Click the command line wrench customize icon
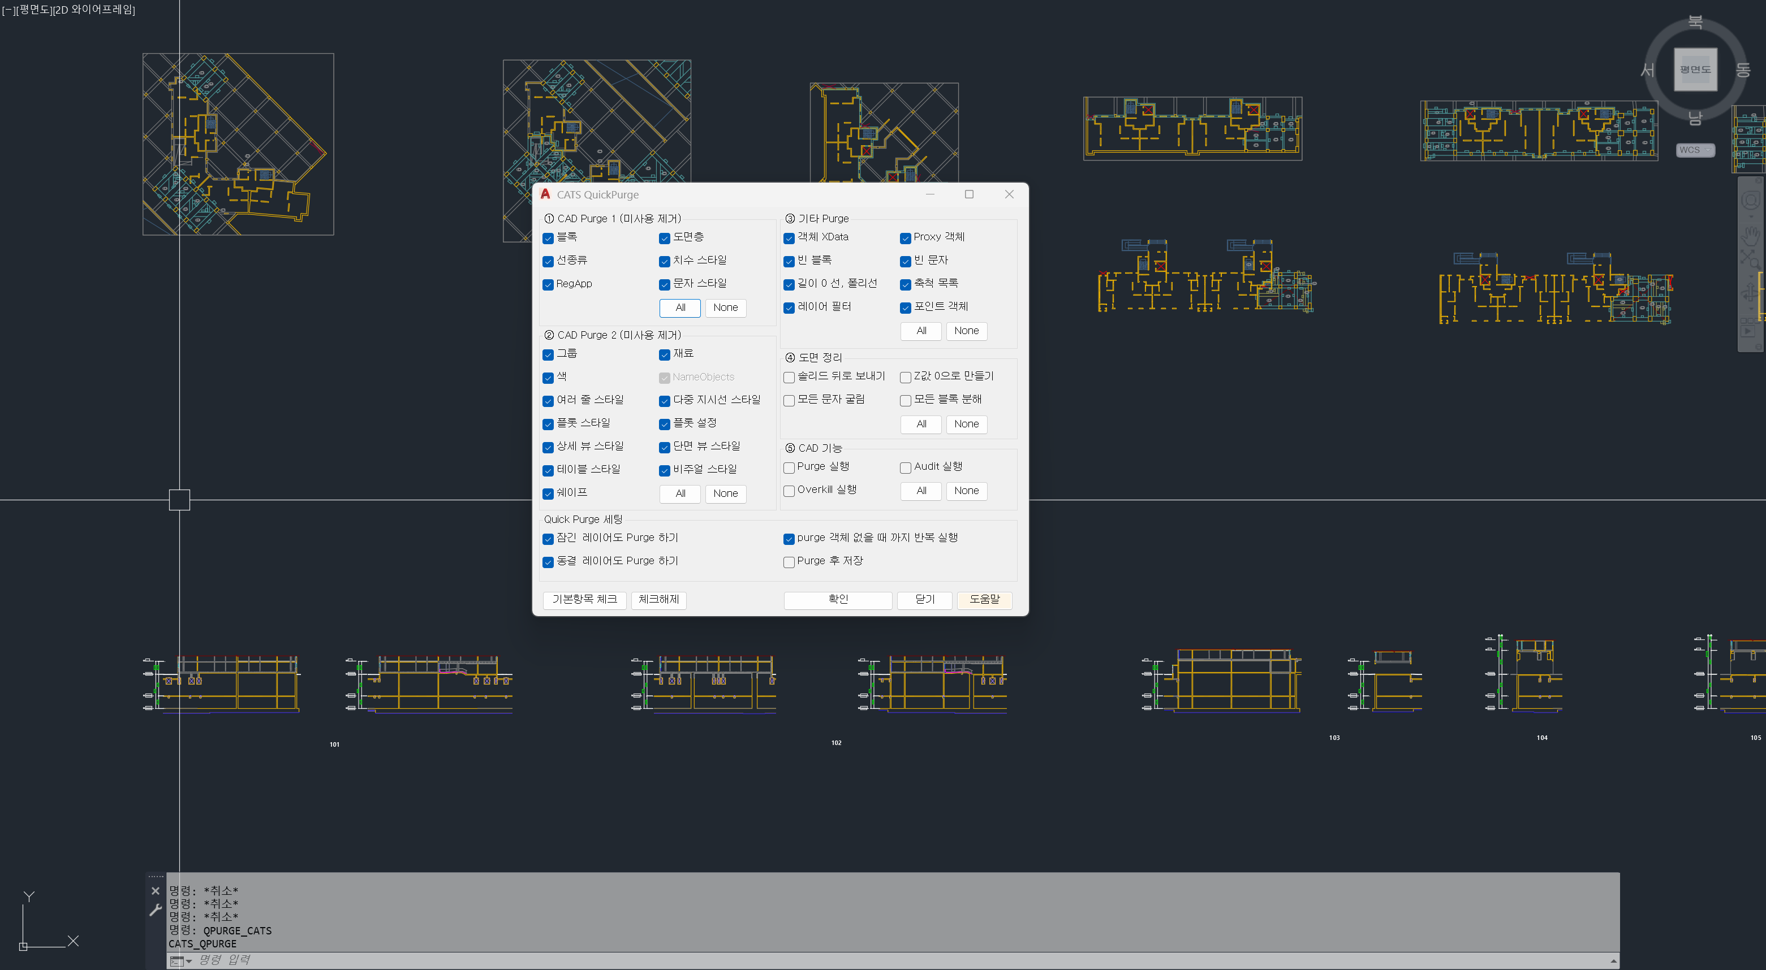The height and width of the screenshot is (970, 1766). 156,911
